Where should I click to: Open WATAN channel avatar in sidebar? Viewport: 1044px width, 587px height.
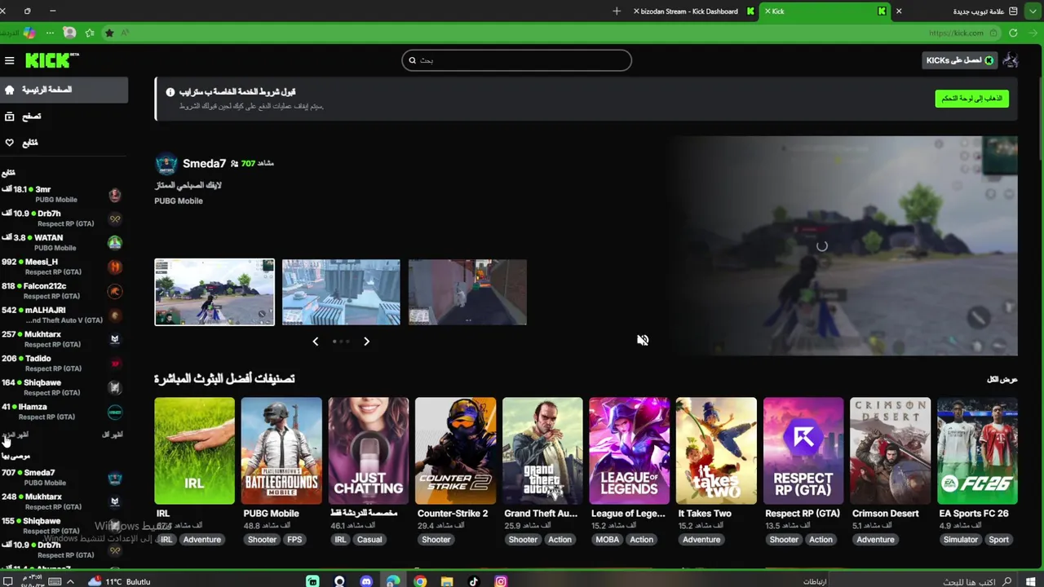(x=115, y=242)
